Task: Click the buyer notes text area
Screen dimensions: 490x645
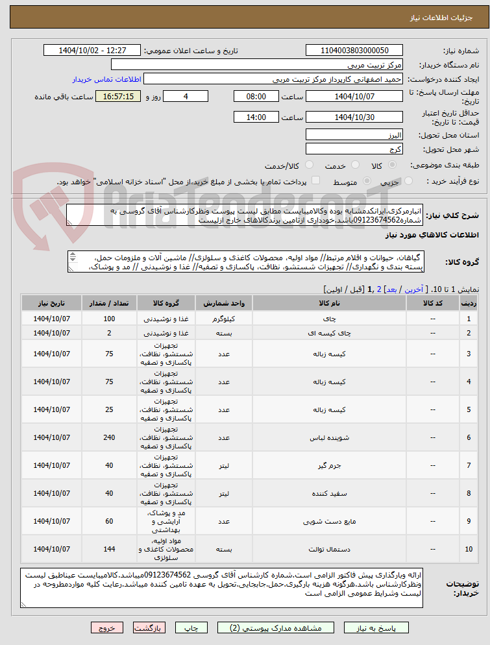Action: click(x=221, y=588)
